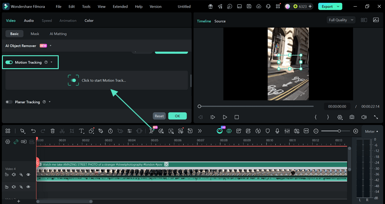Enable the Planar Tracking toggle
The image size is (385, 204).
pos(9,102)
